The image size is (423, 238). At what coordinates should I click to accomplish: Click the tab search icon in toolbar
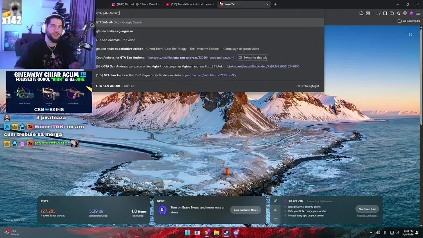point(368,13)
